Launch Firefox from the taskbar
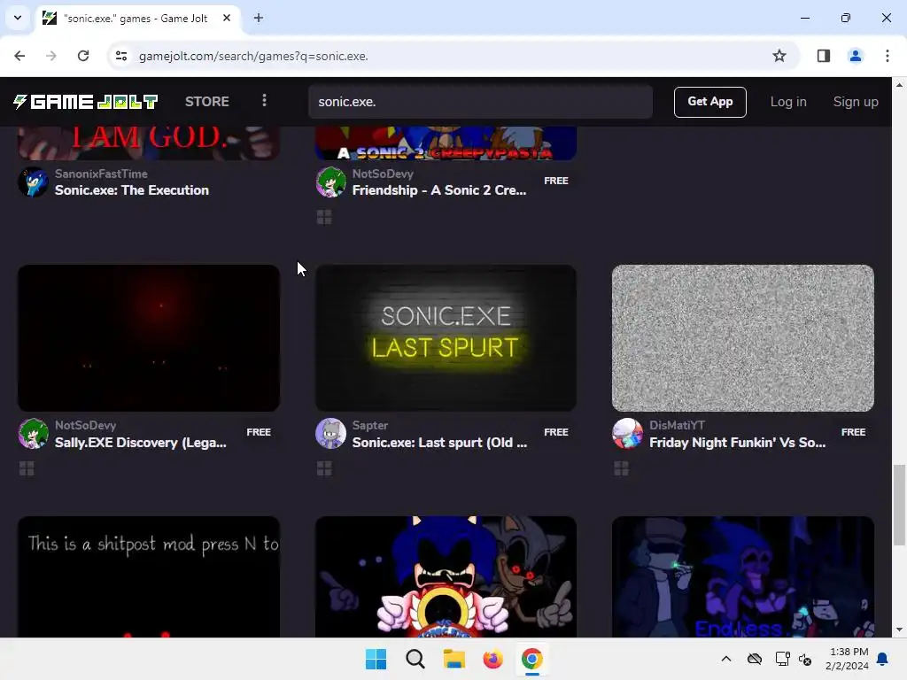This screenshot has height=680, width=907. click(x=492, y=659)
